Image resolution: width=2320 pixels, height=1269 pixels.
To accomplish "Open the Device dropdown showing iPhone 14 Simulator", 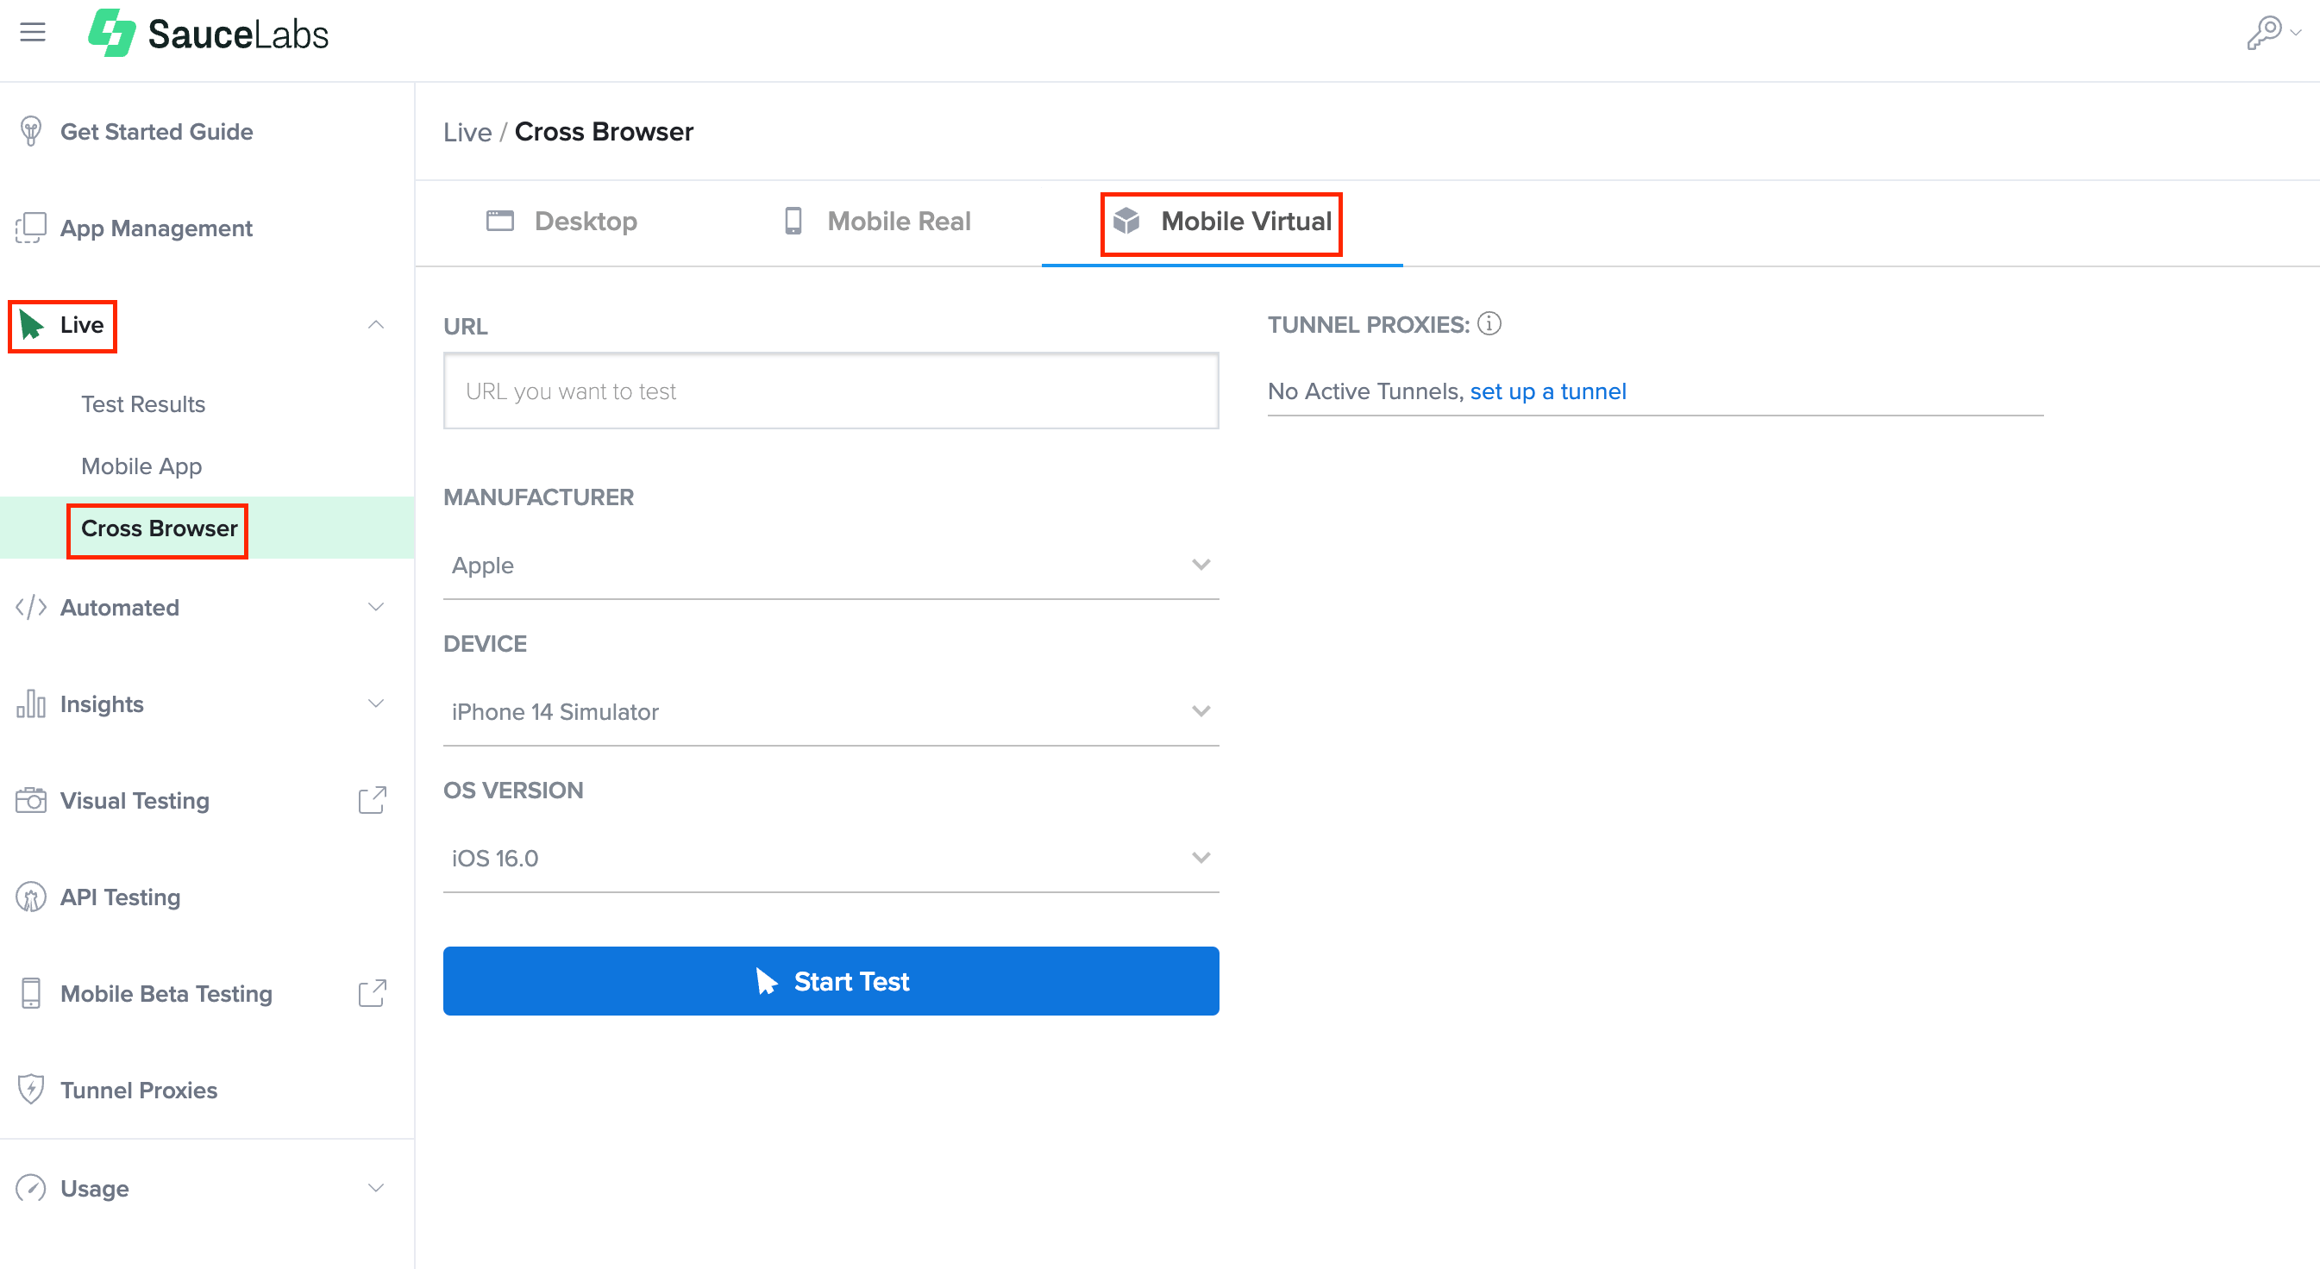I will (831, 712).
